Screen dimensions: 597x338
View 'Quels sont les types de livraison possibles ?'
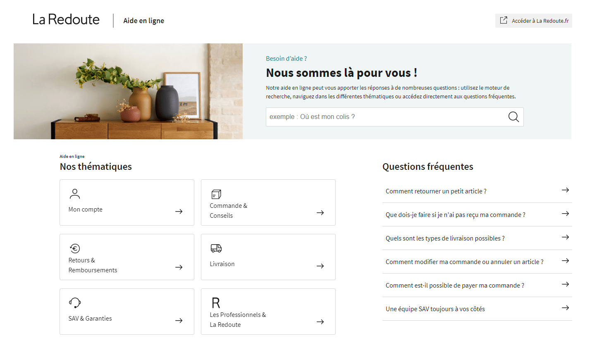pos(445,238)
